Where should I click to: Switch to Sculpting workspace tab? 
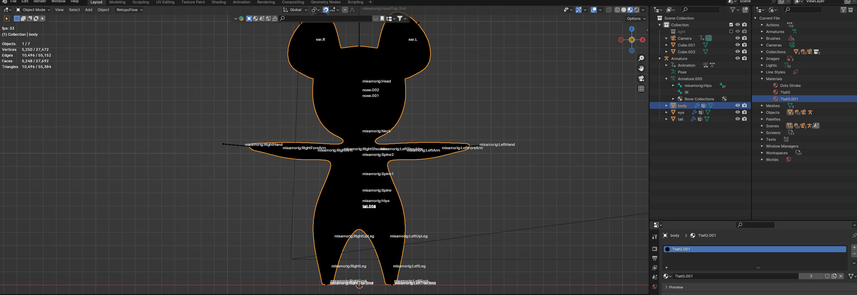pos(141,2)
